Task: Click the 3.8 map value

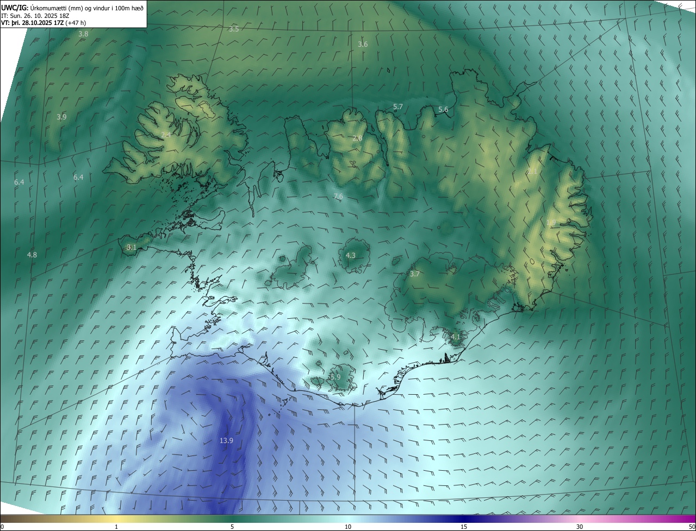Action: [x=83, y=34]
